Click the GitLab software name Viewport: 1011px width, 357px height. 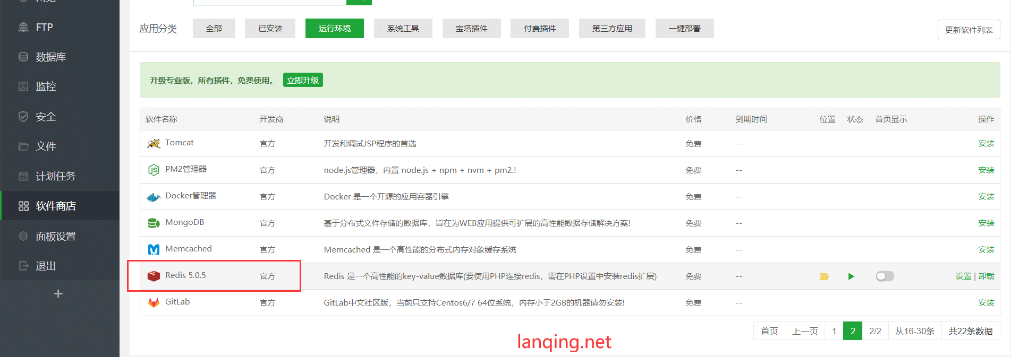pos(177,301)
